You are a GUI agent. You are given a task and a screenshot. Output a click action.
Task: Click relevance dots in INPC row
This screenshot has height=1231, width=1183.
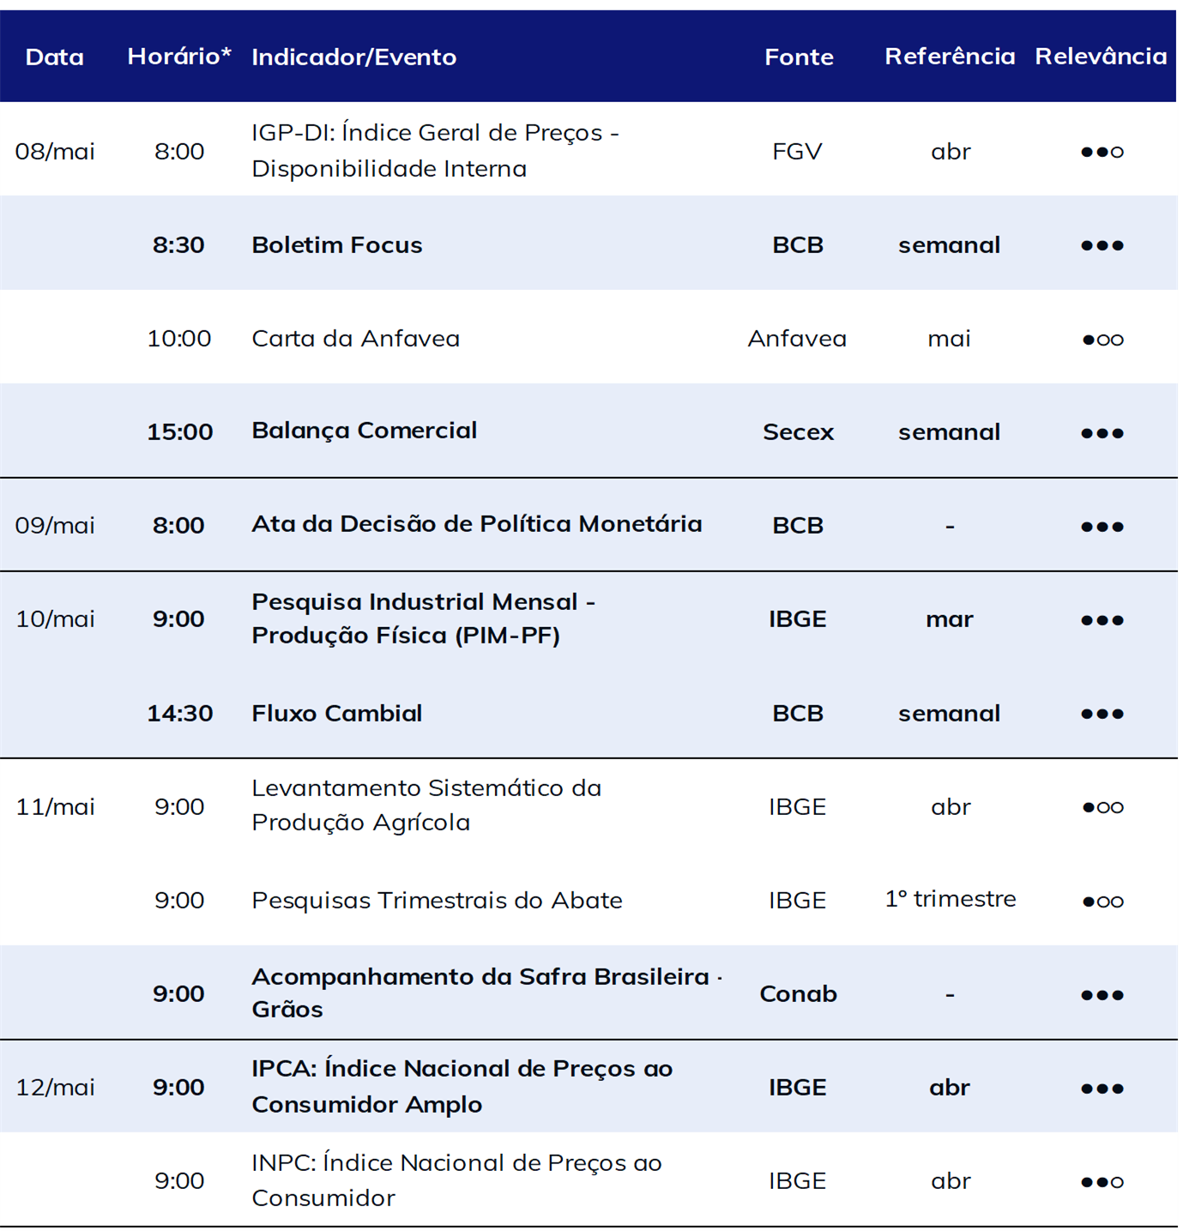(x=1102, y=1182)
